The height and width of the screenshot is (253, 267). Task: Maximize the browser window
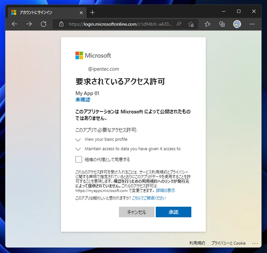(239, 11)
